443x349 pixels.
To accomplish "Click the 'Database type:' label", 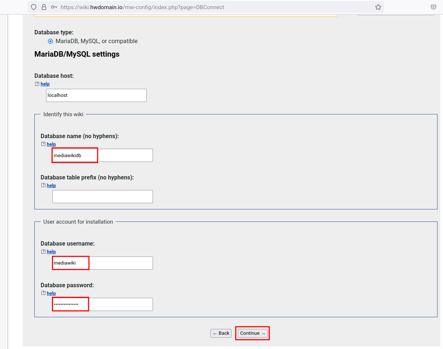I will 54,32.
